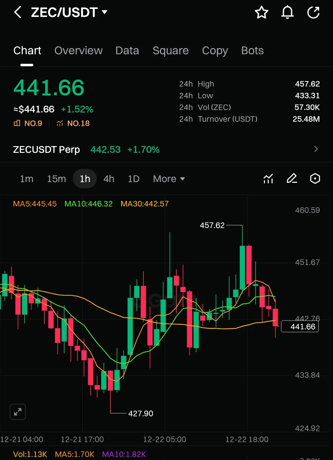Select the 1D timeframe
Image resolution: width=333 pixels, height=460 pixels.
[134, 179]
